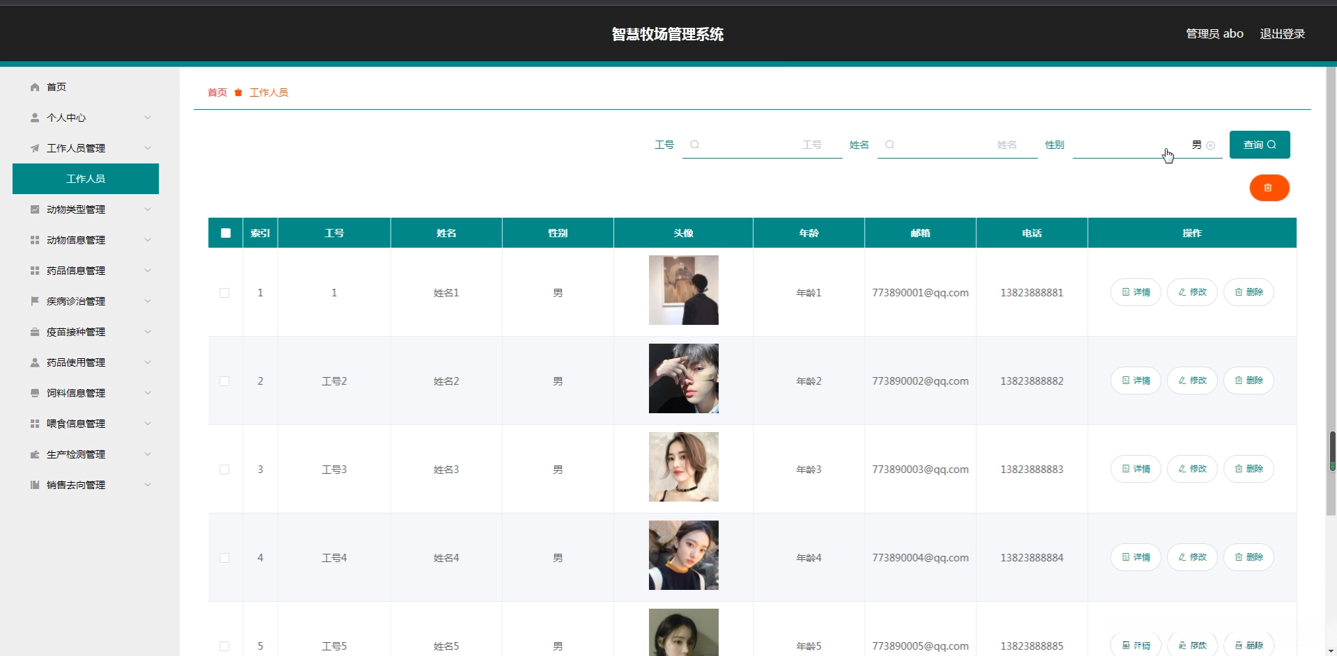The height and width of the screenshot is (656, 1337).
Task: Click 首页 breadcrumb link
Action: click(x=217, y=93)
